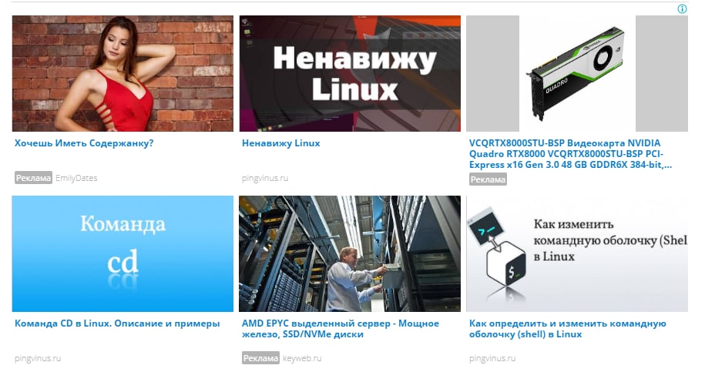
Task: Click the 'Реклама' badge under the Quadro ad
Action: coord(488,179)
